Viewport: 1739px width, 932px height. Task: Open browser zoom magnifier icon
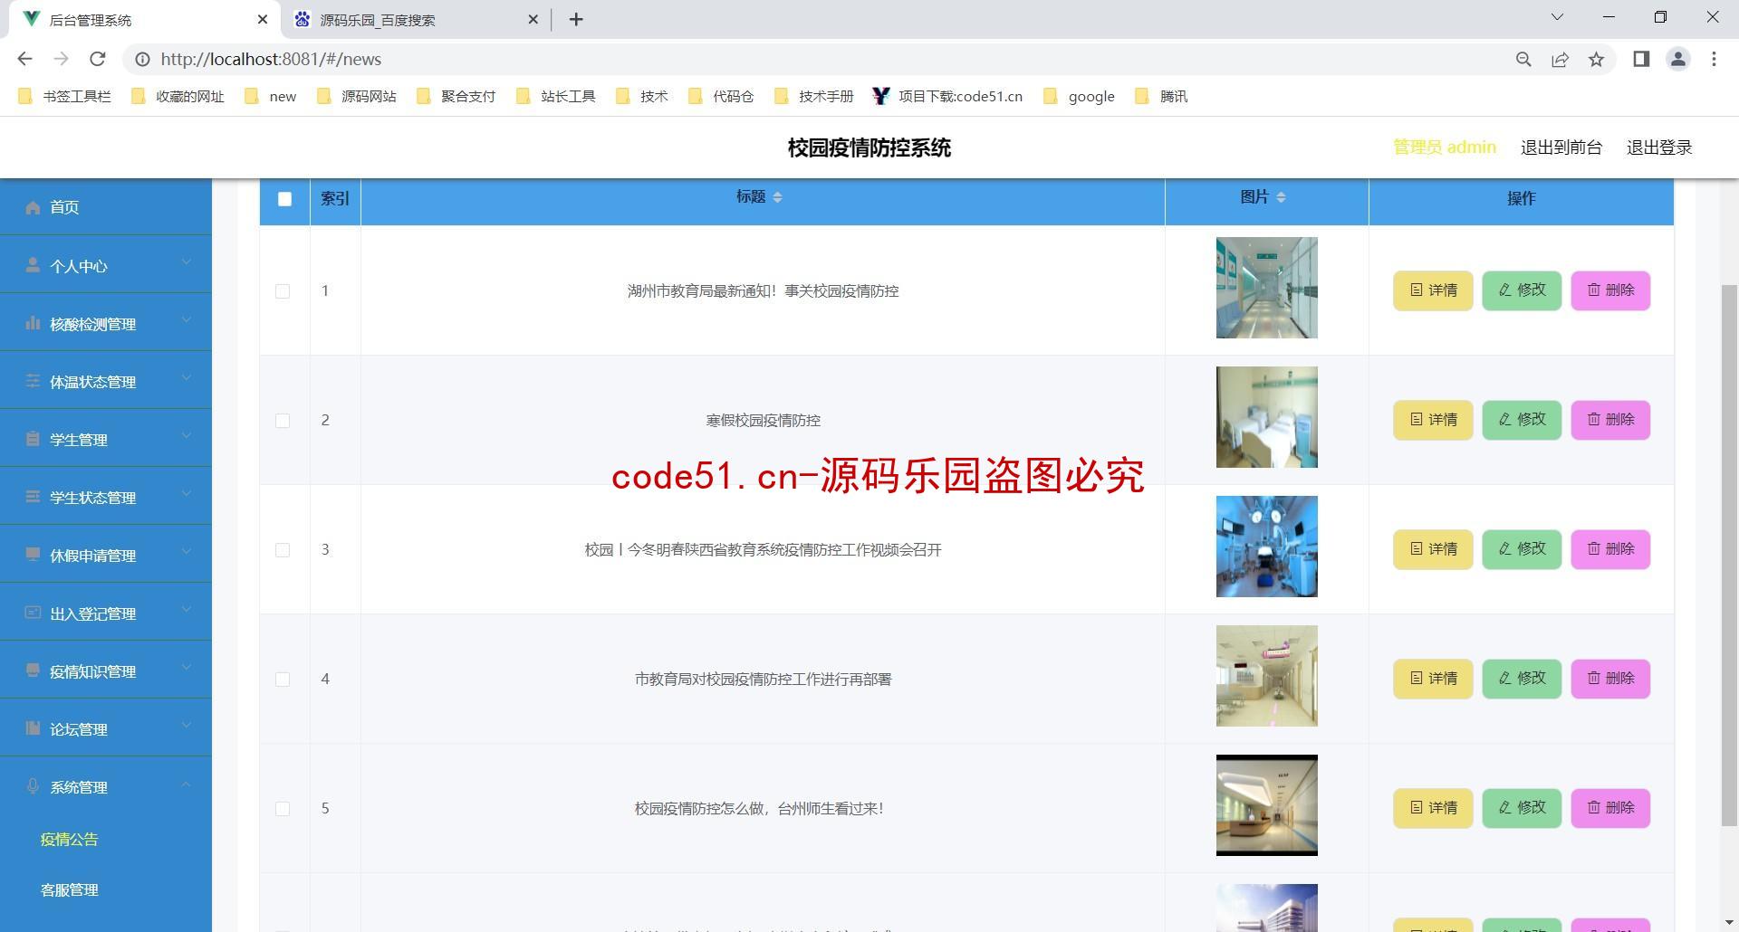tap(1523, 59)
